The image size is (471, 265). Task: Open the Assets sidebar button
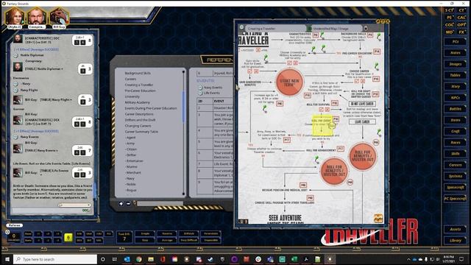[x=456, y=229]
